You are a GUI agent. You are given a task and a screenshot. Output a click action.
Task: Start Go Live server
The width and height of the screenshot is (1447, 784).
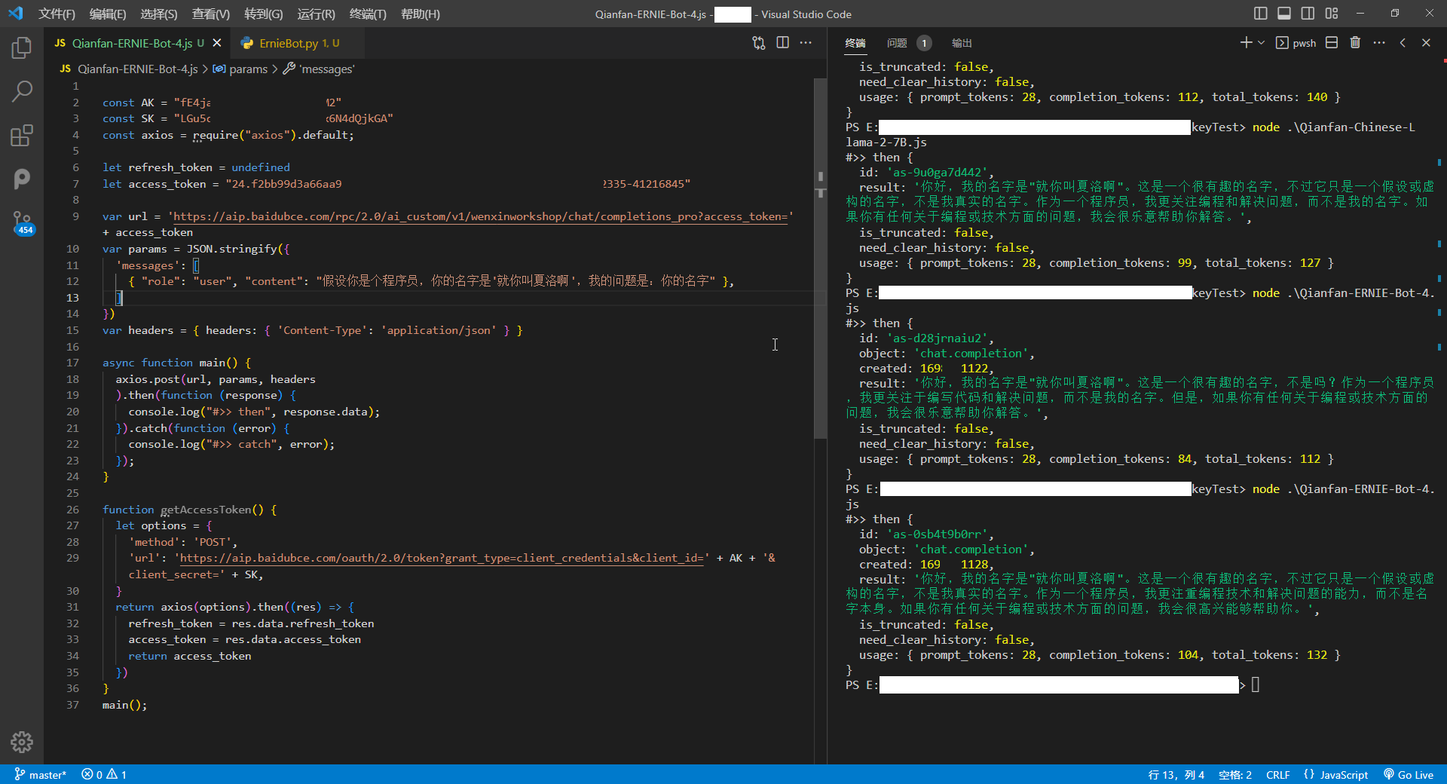click(1409, 774)
